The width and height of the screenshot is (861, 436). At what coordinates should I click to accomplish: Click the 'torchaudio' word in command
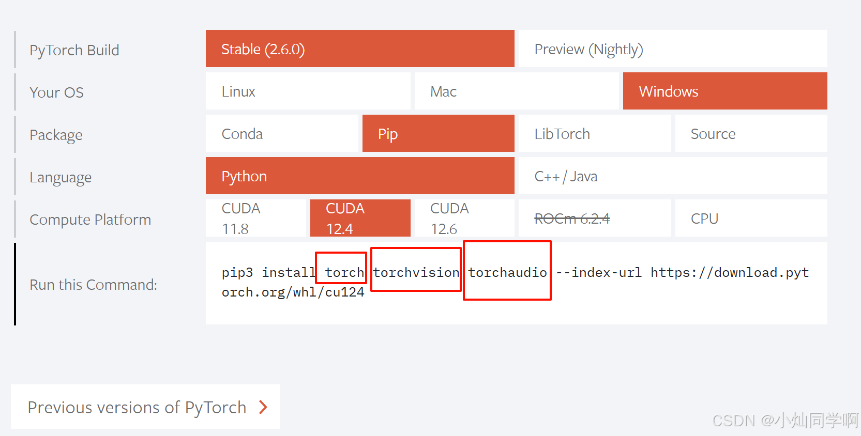(x=508, y=272)
